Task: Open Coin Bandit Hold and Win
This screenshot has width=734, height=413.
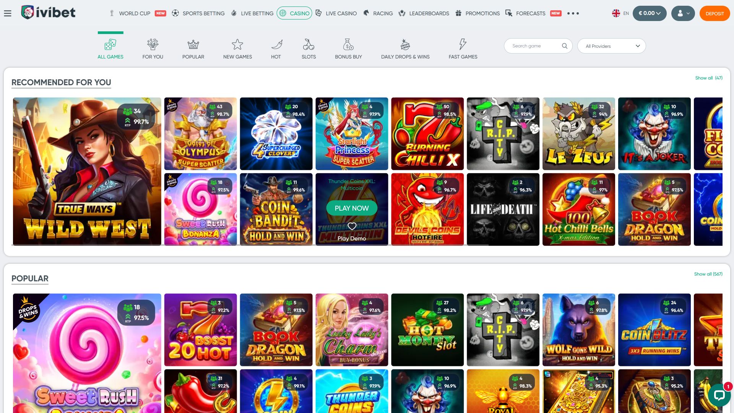Action: [x=276, y=210]
